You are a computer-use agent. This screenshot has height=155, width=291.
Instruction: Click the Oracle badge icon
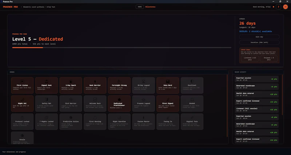point(22,135)
